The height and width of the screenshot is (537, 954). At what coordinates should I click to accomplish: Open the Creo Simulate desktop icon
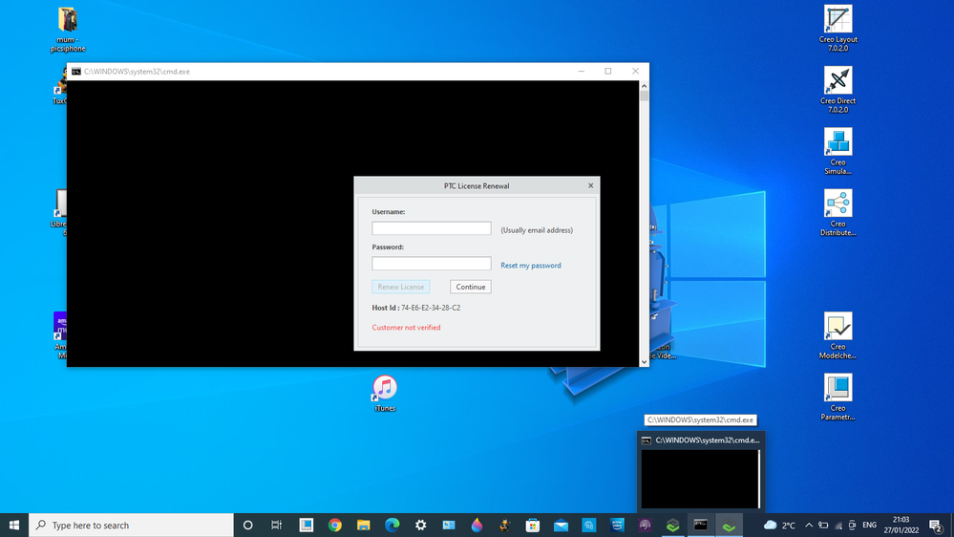[x=837, y=151]
